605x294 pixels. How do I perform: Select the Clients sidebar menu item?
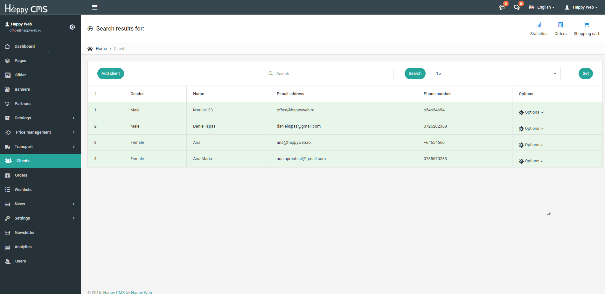[x=40, y=161]
